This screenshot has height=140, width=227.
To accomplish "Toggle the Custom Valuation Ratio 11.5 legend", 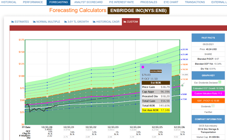I will (208, 93).
